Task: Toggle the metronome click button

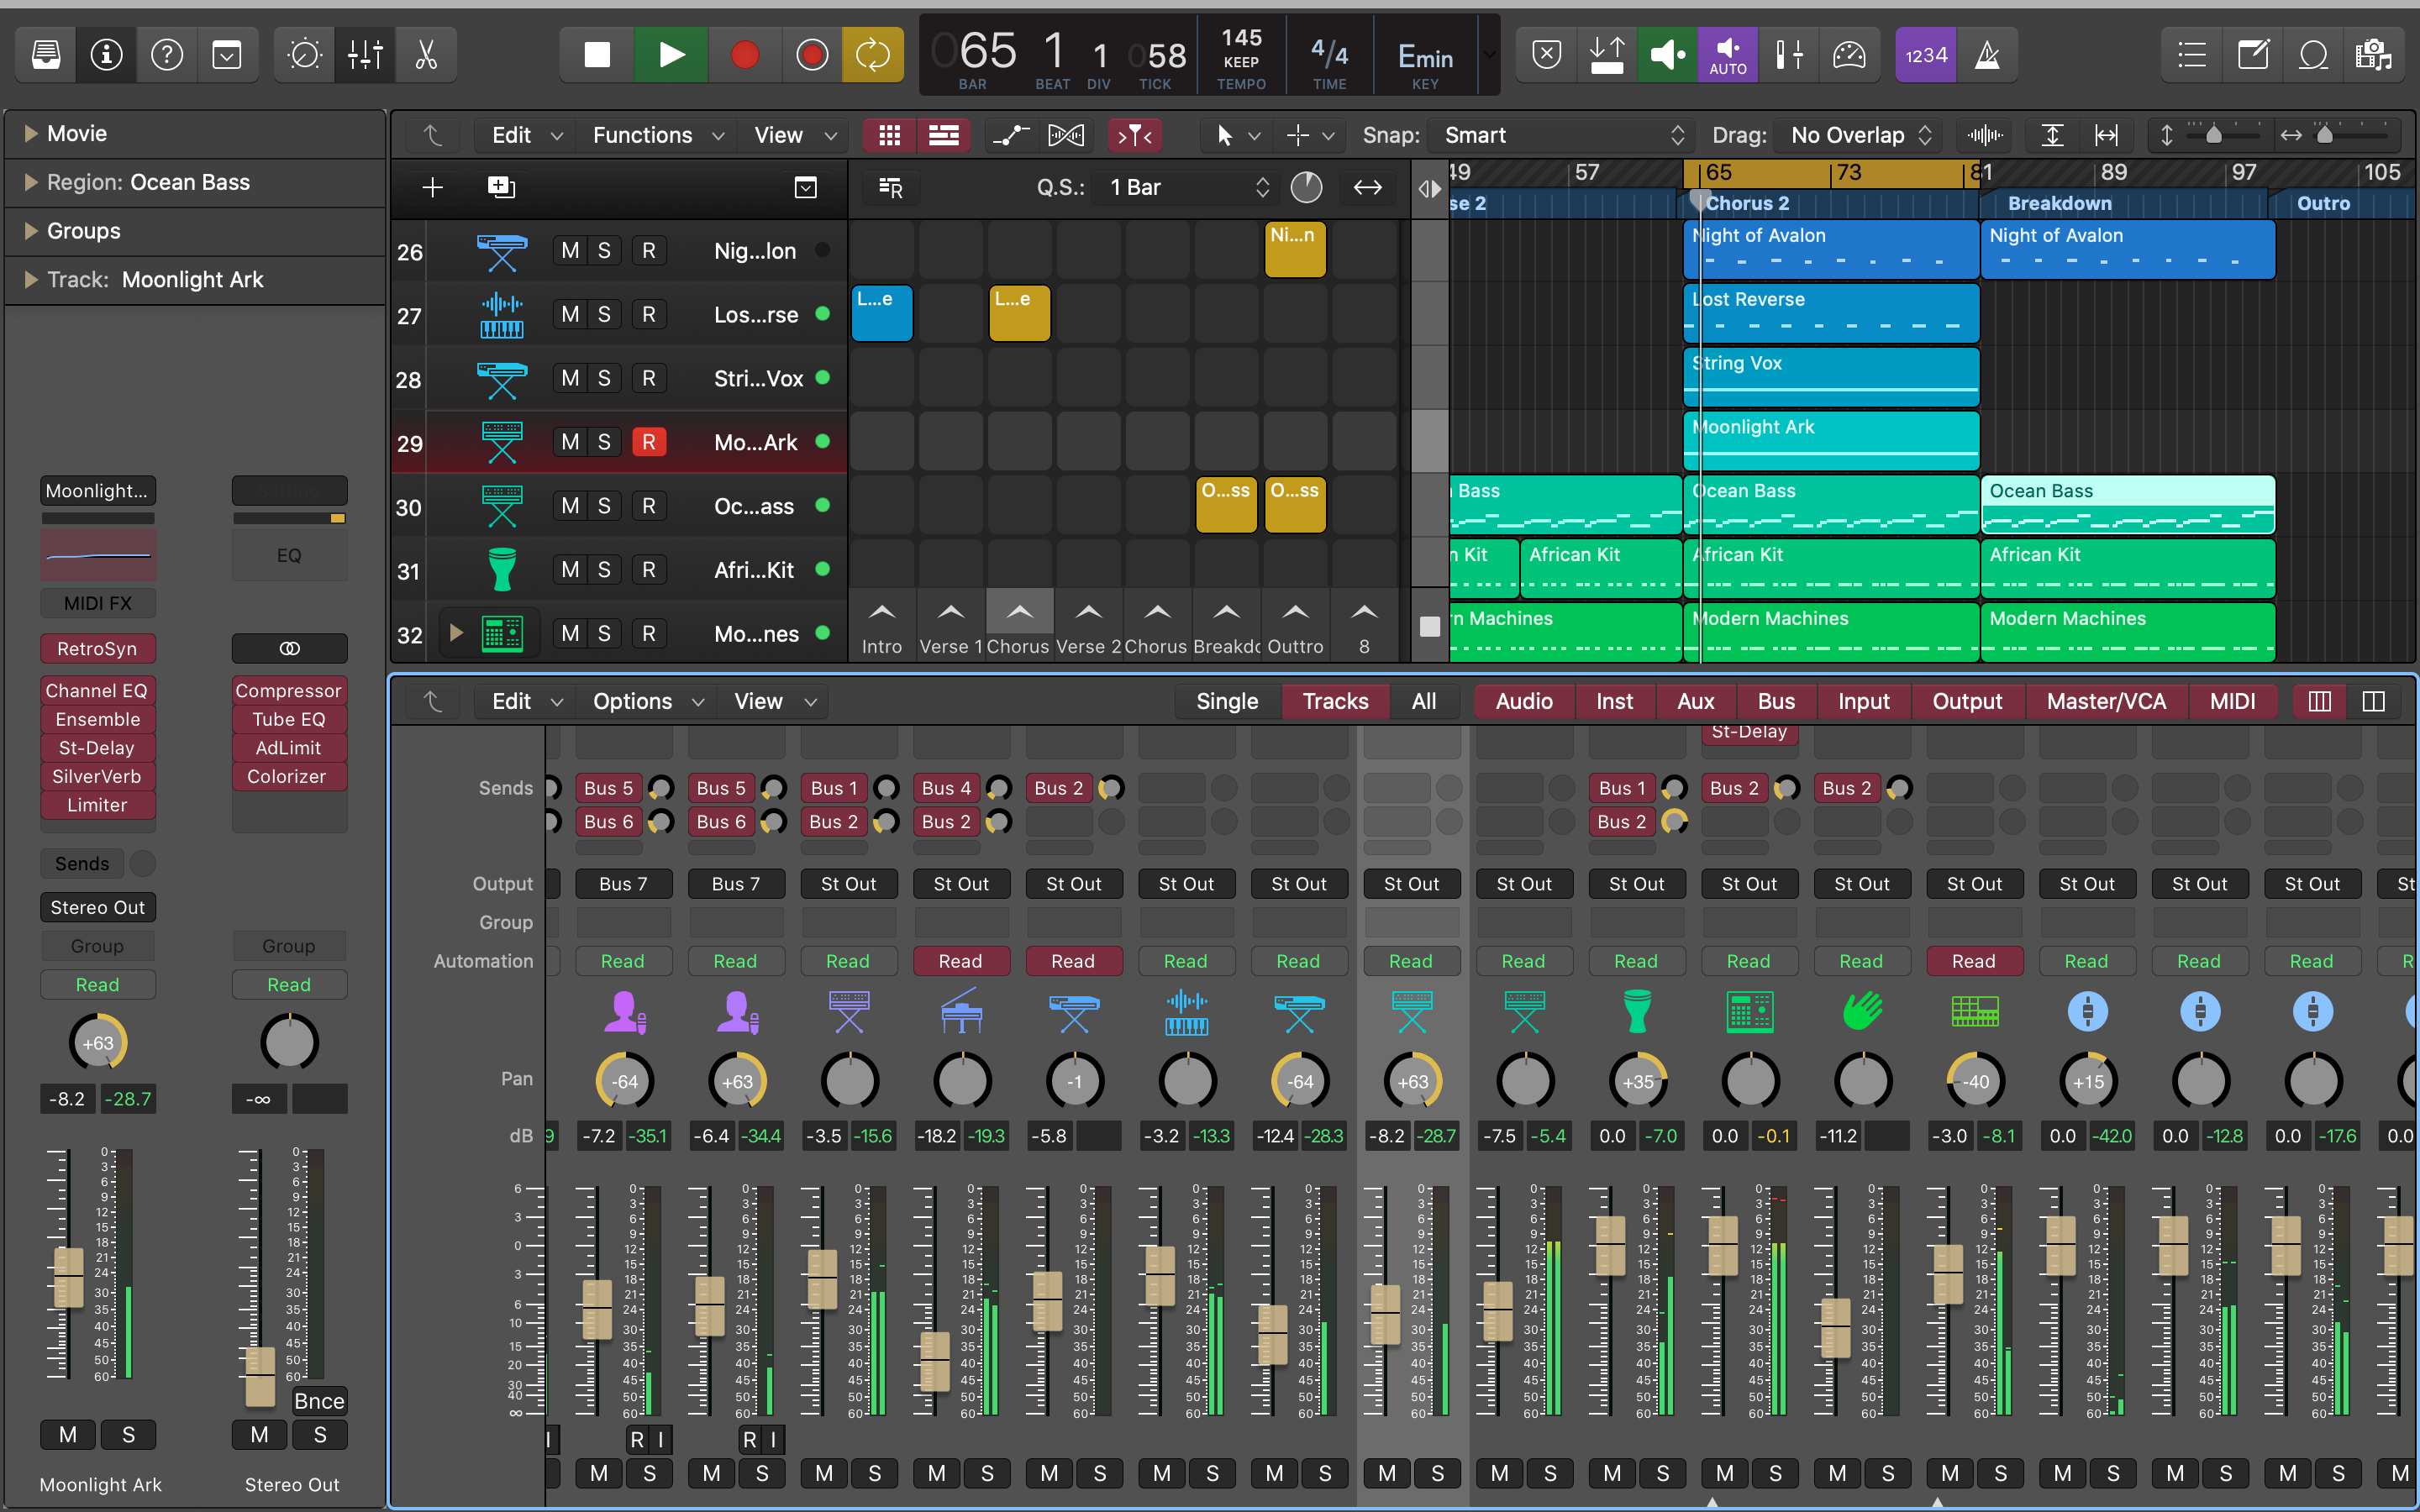Action: [1987, 55]
